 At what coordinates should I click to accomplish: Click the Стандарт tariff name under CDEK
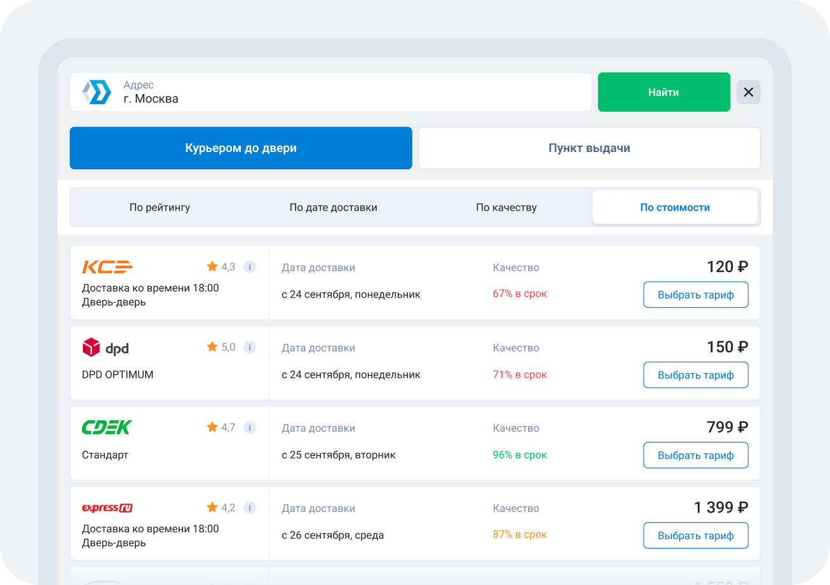pyautogui.click(x=105, y=455)
